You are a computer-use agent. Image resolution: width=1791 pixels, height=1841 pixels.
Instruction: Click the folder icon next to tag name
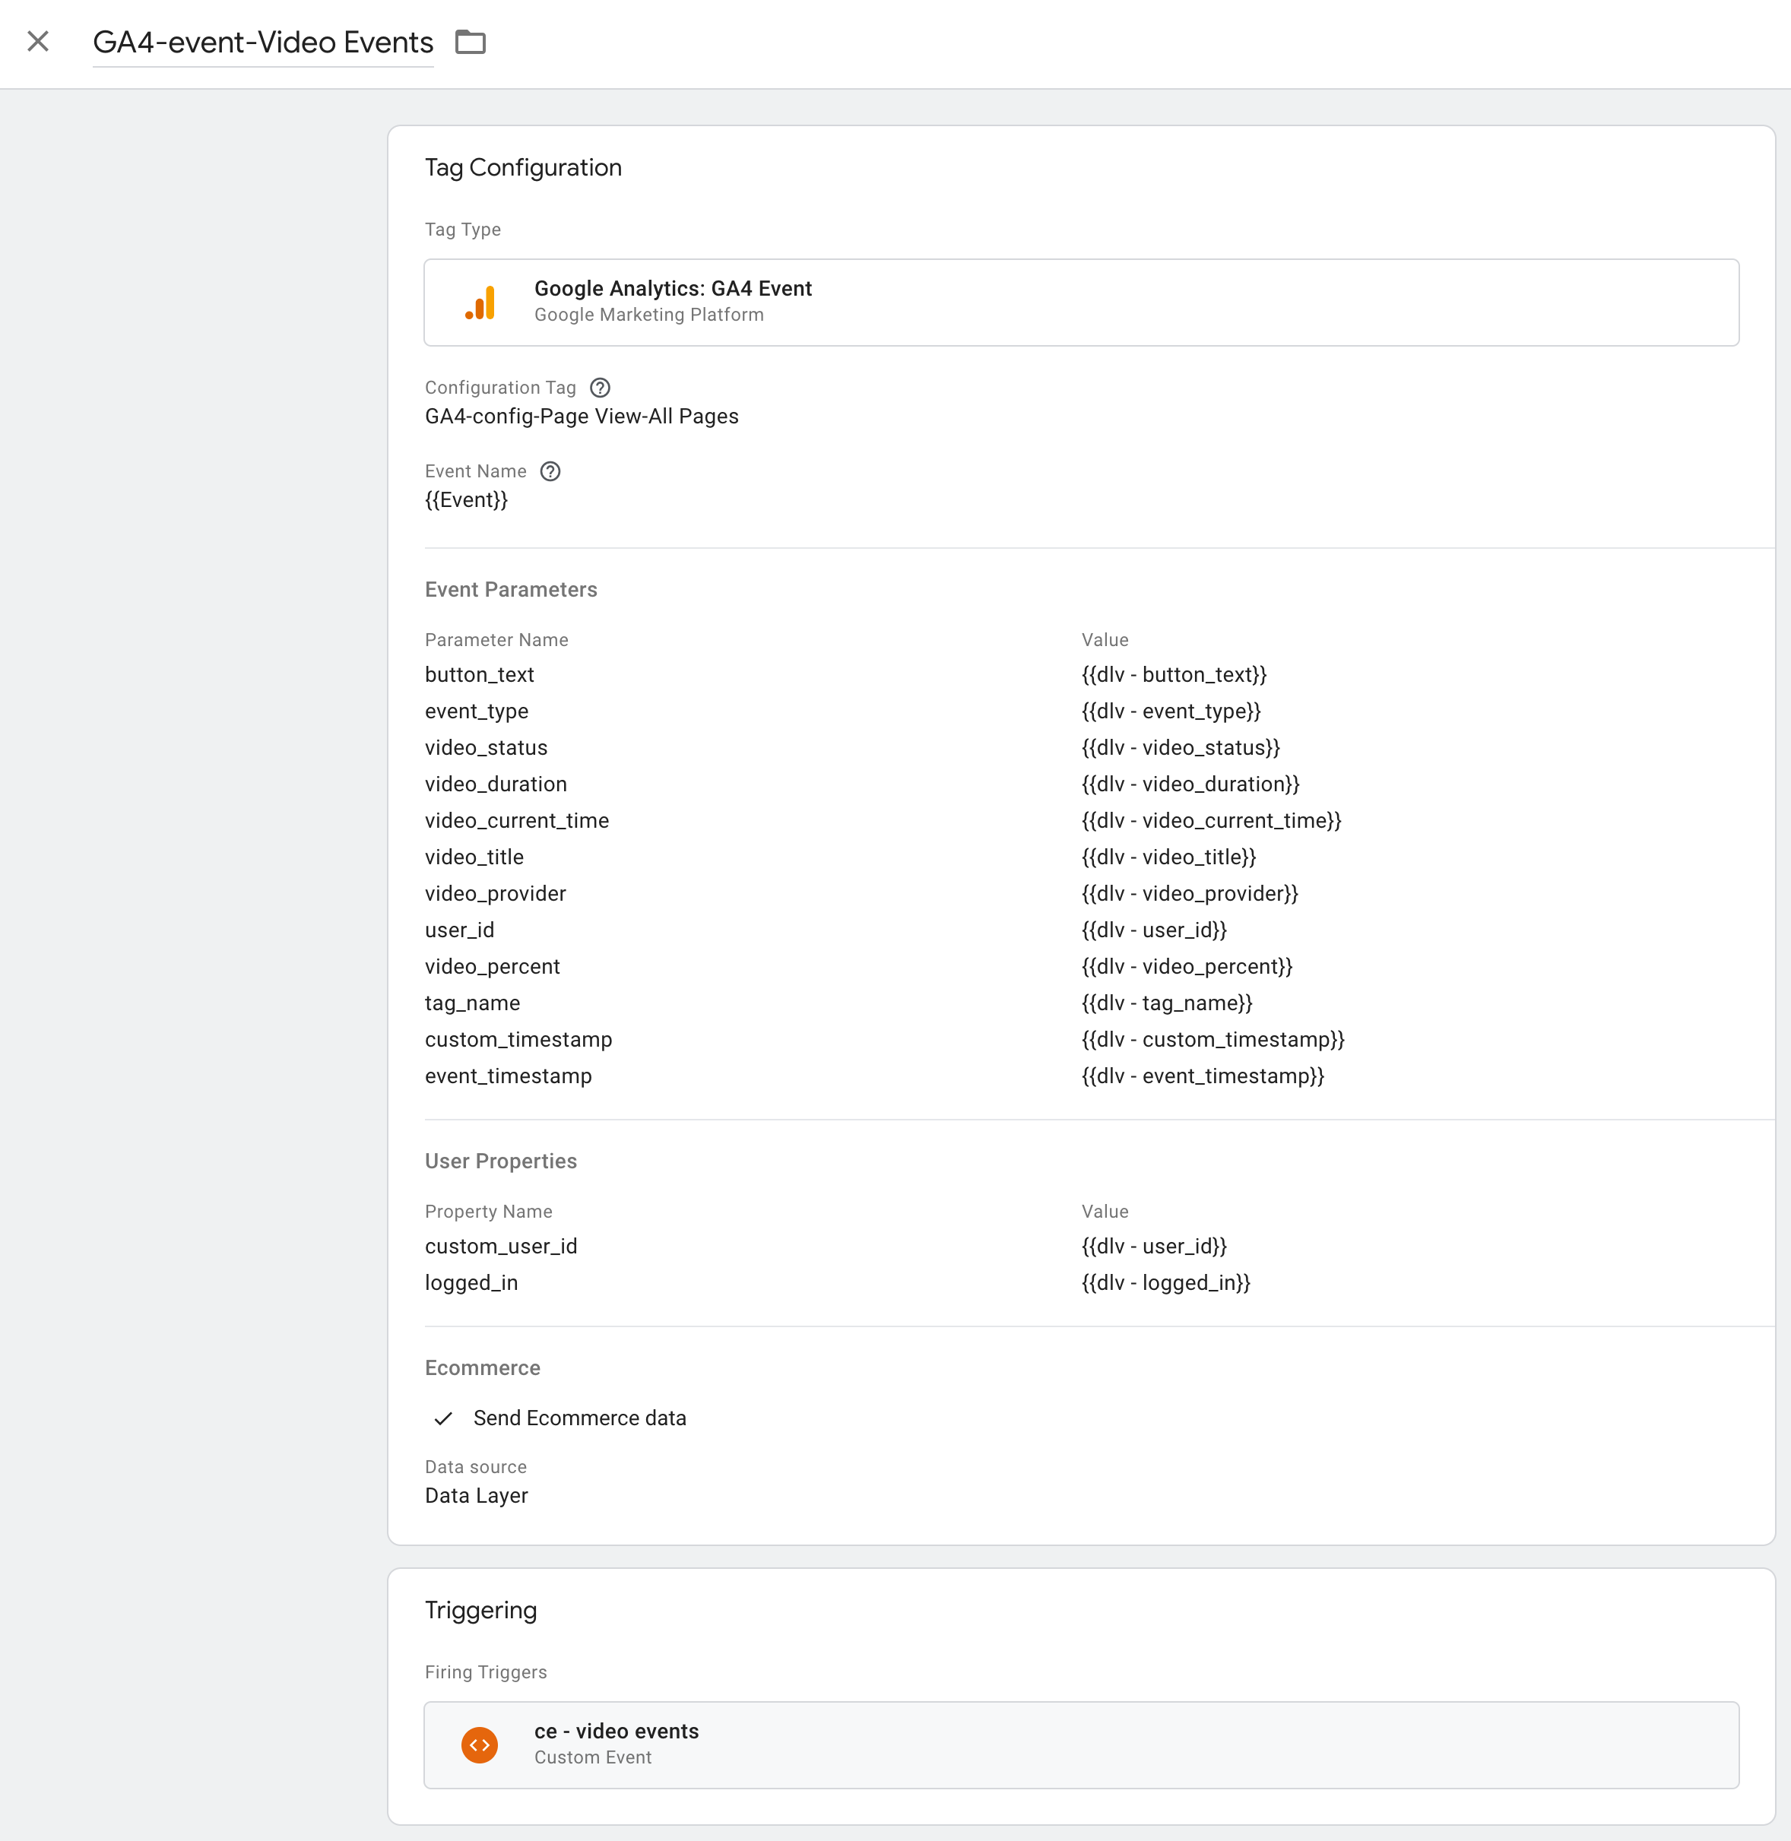469,41
